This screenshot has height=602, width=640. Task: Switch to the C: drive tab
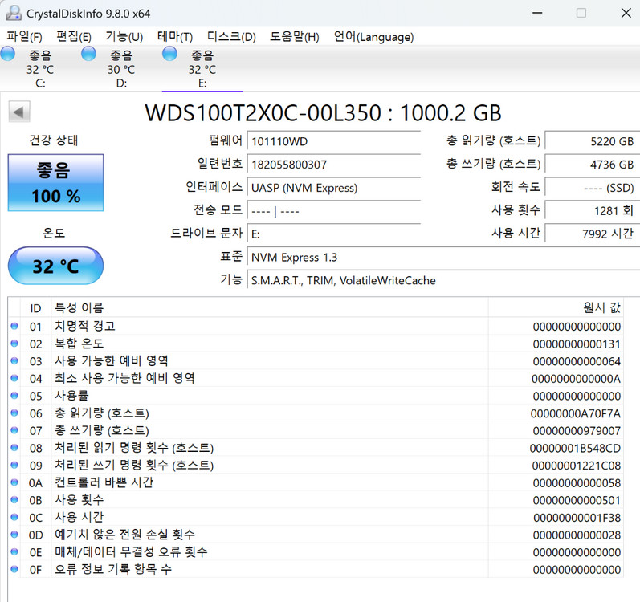tap(40, 68)
